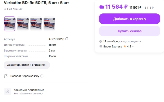Select the fourth product thumbnail
This screenshot has width=164, height=102.
[49, 24]
